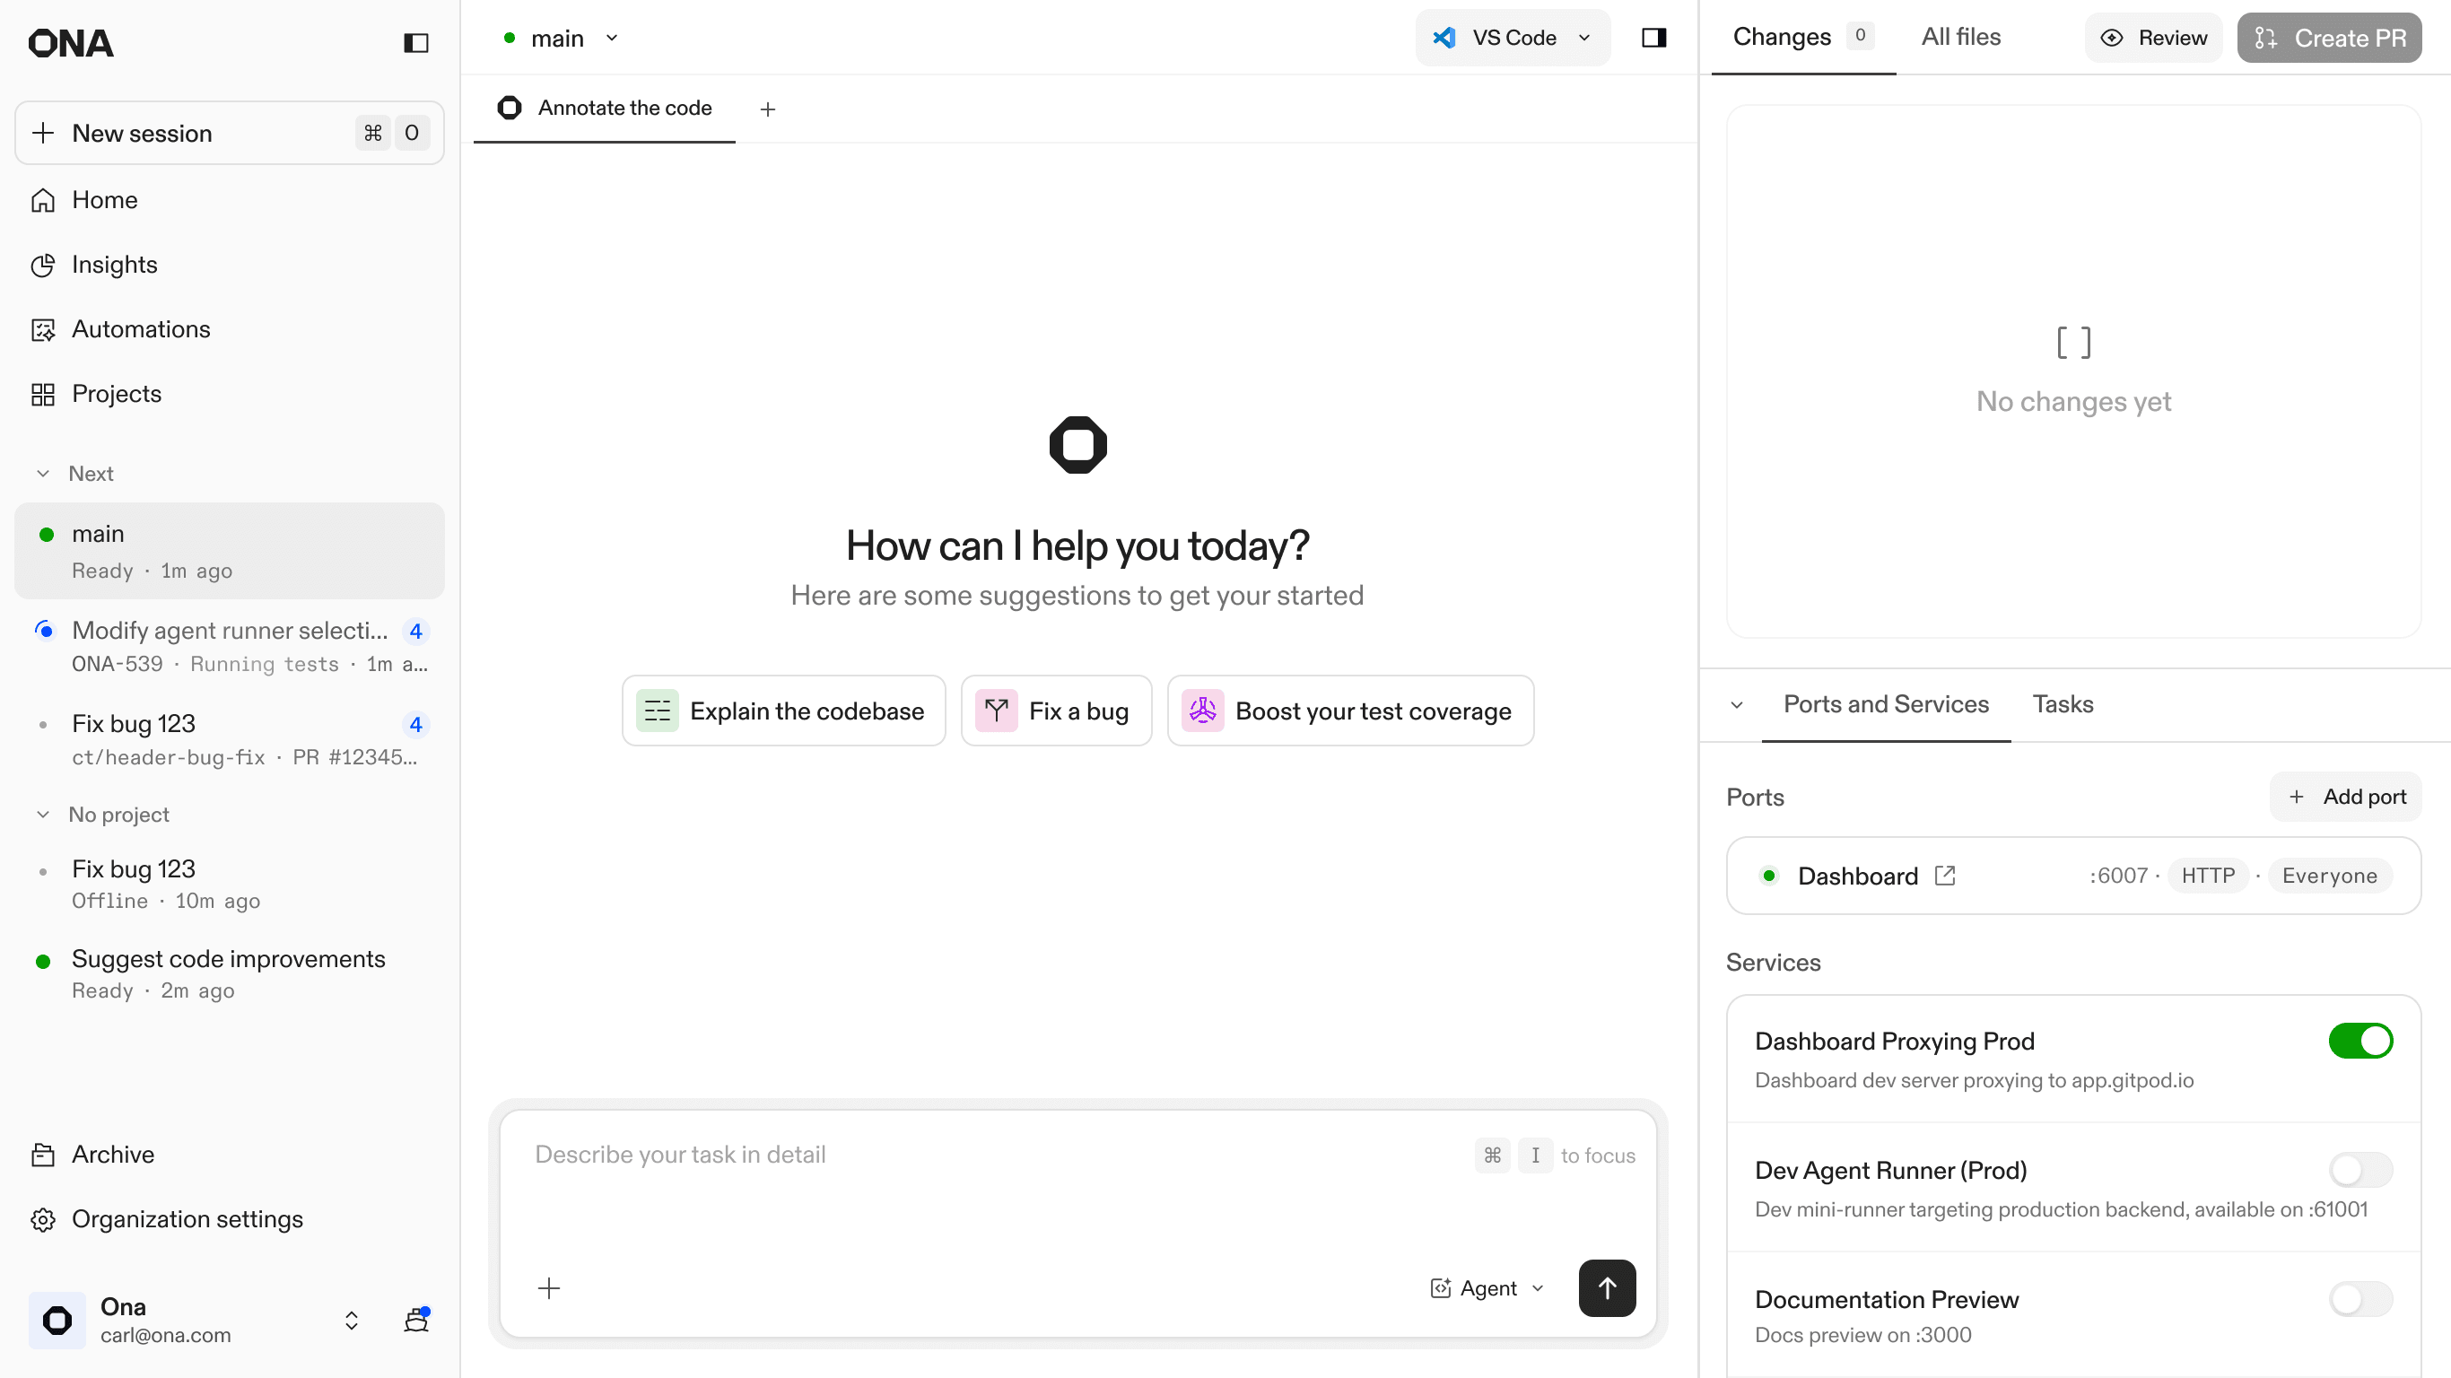Image resolution: width=2451 pixels, height=1378 pixels.
Task: Open the VS Code editor dropdown
Action: point(1584,38)
